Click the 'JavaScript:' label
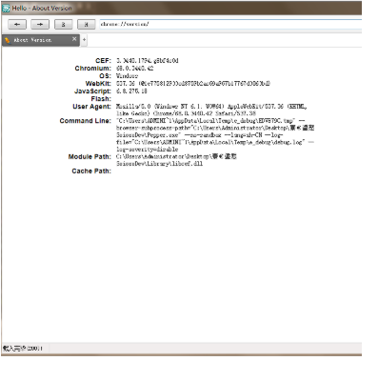378x381 pixels. coord(92,91)
